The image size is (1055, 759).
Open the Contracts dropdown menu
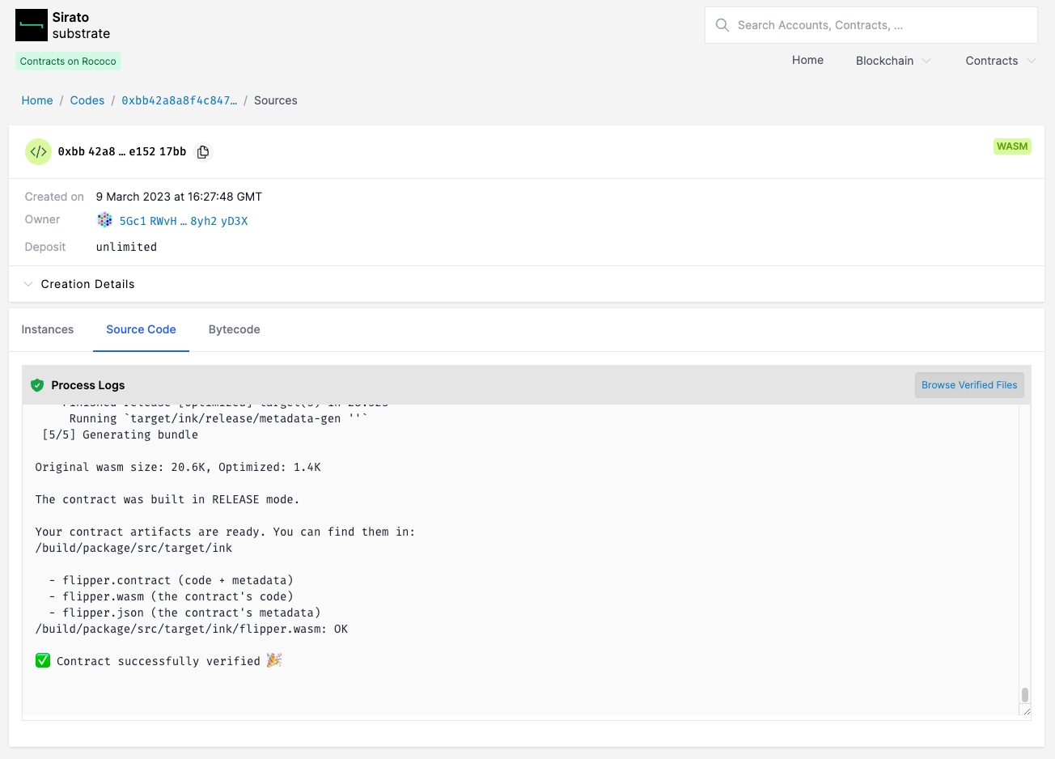pos(999,61)
